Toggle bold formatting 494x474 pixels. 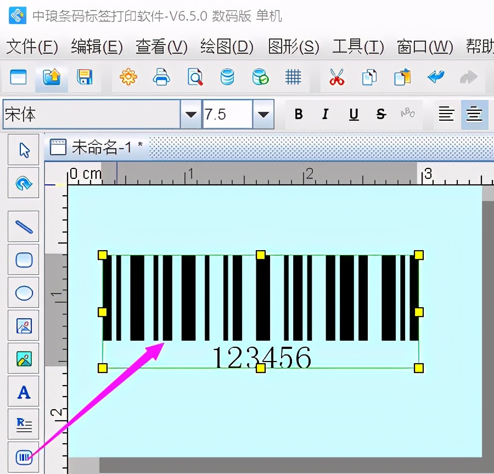(299, 114)
